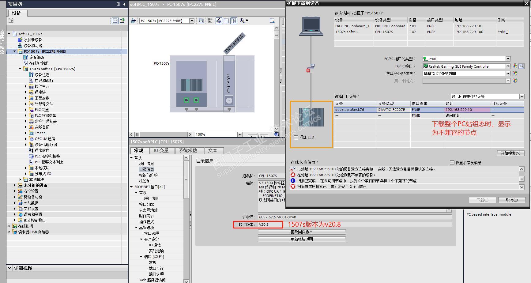Adjust the device view zoom slider
This screenshot has height=283, width=531.
point(258,134)
